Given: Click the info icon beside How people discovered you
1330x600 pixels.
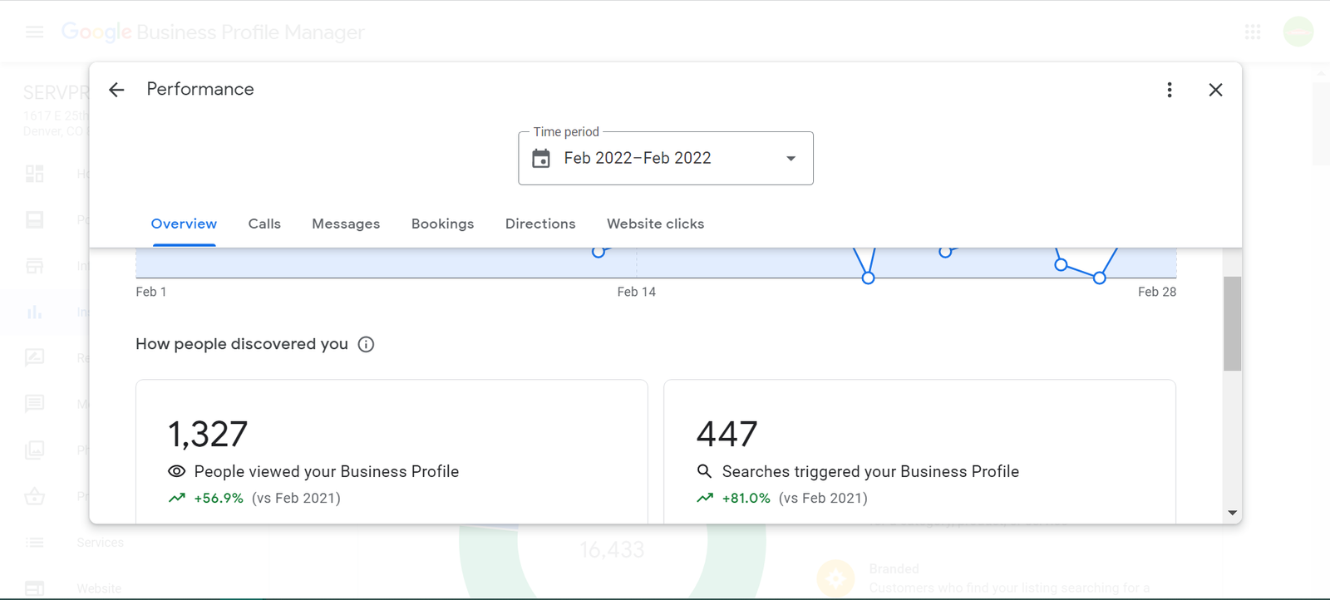Looking at the screenshot, I should point(366,344).
